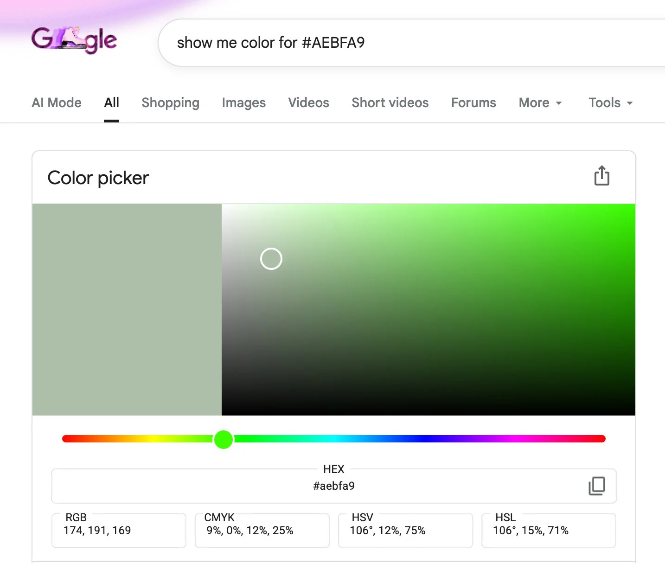Switch to the Images results tab

tap(243, 102)
